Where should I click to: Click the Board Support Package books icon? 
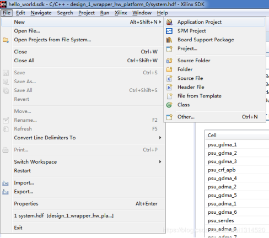tap(169, 40)
